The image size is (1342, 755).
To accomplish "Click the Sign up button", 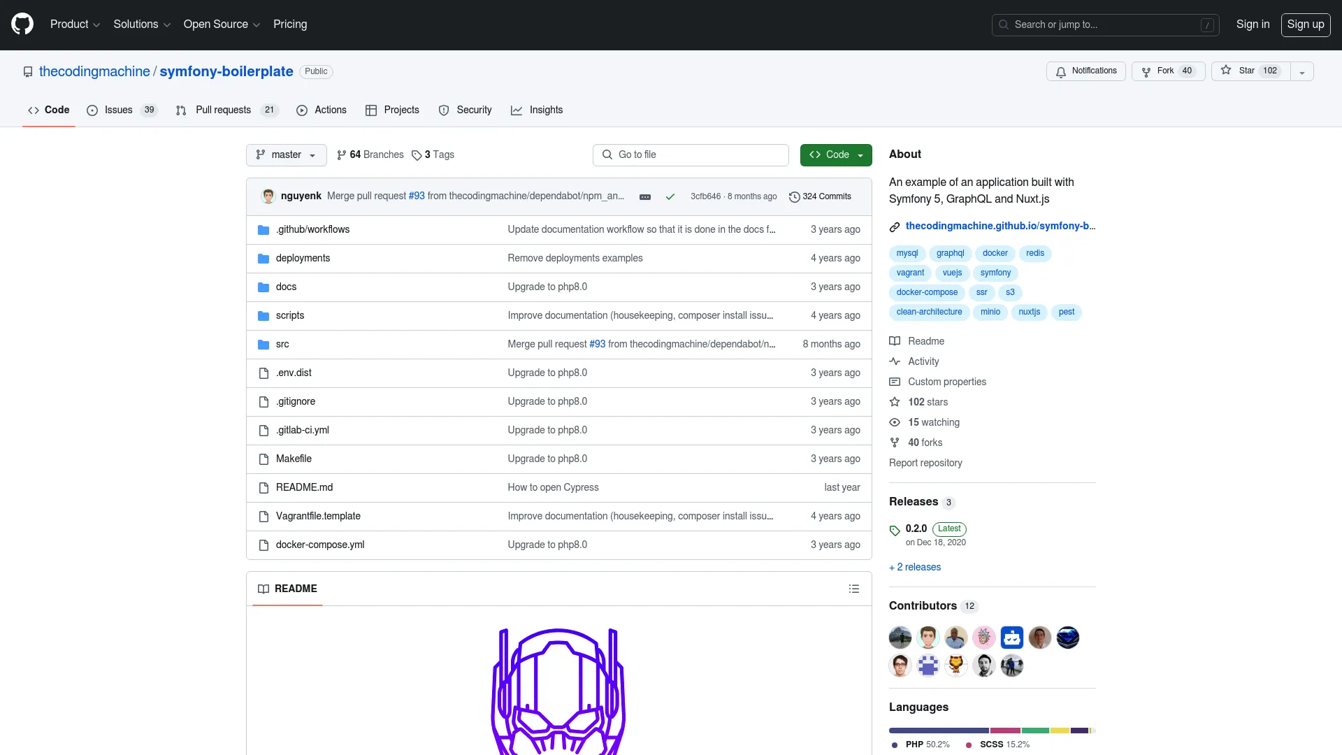I will coord(1305,24).
